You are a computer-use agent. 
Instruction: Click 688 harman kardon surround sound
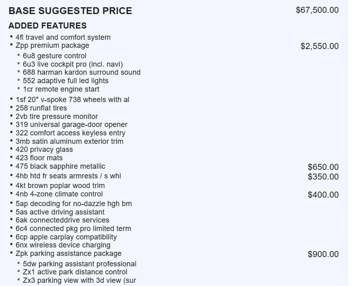pyautogui.click(x=82, y=72)
